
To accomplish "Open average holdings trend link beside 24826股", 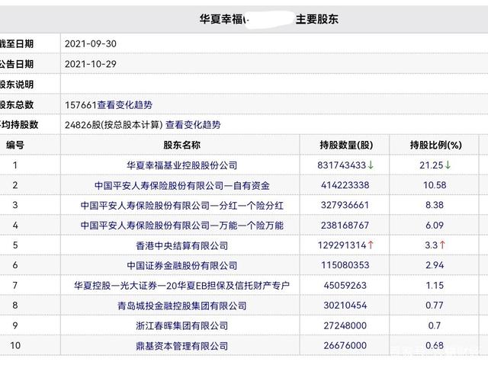I will (x=193, y=125).
